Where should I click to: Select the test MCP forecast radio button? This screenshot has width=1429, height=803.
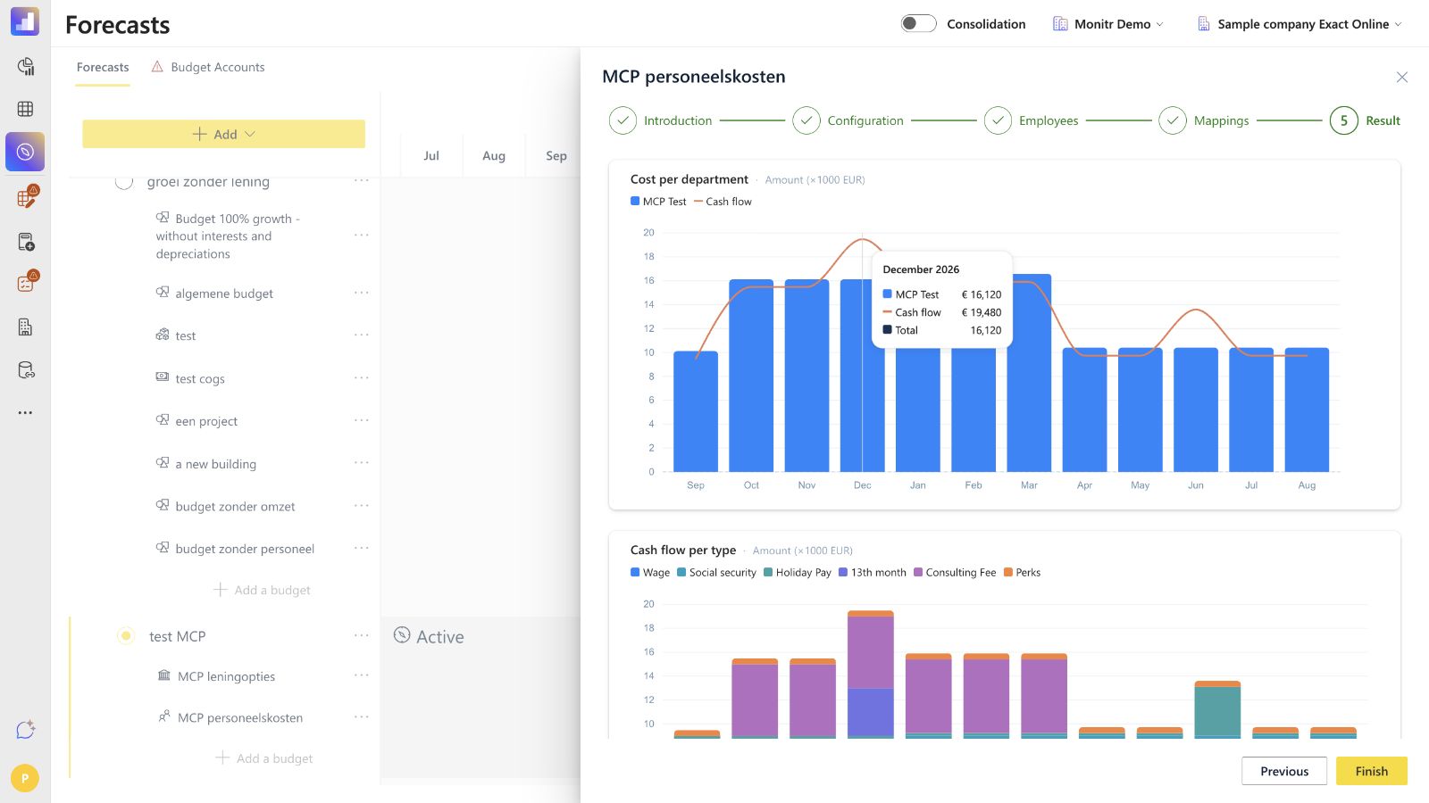[126, 636]
